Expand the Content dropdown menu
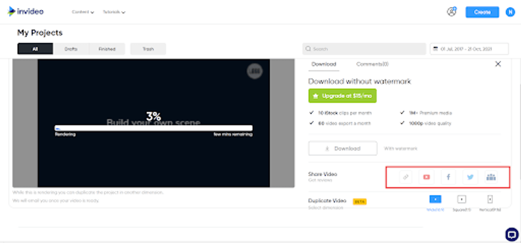 [83, 12]
